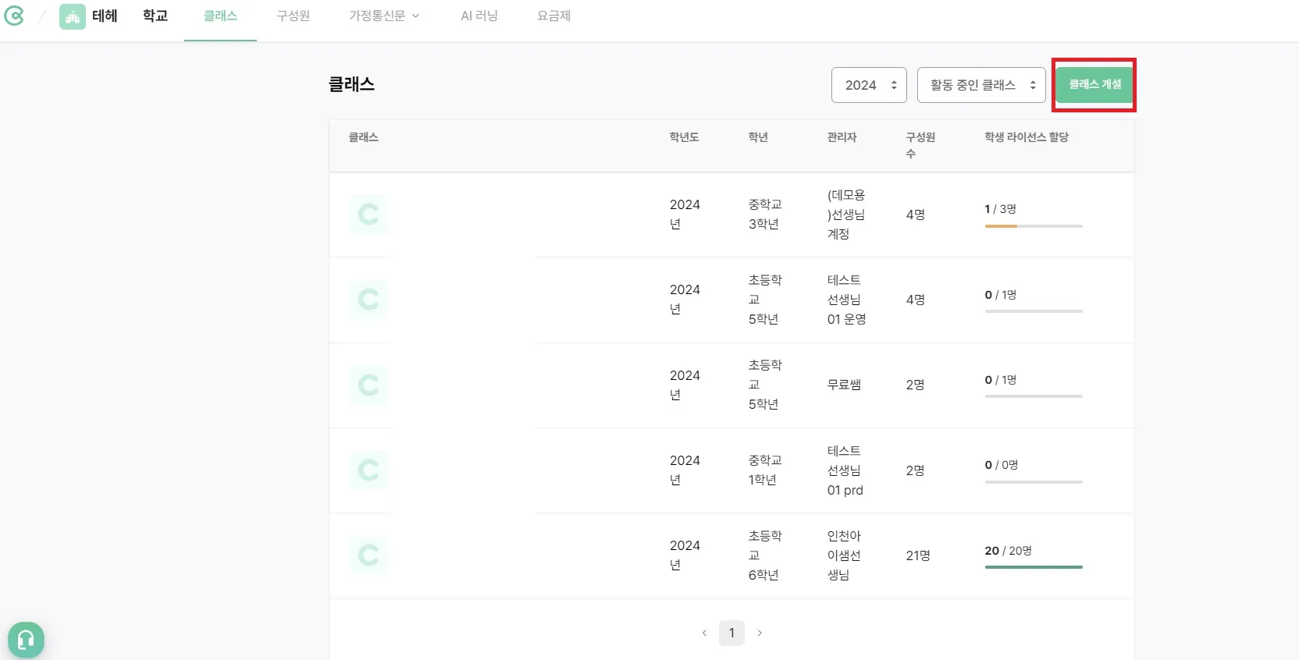Viewport: 1299px width, 660px height.
Task: Select the 요금제 tab
Action: [554, 16]
